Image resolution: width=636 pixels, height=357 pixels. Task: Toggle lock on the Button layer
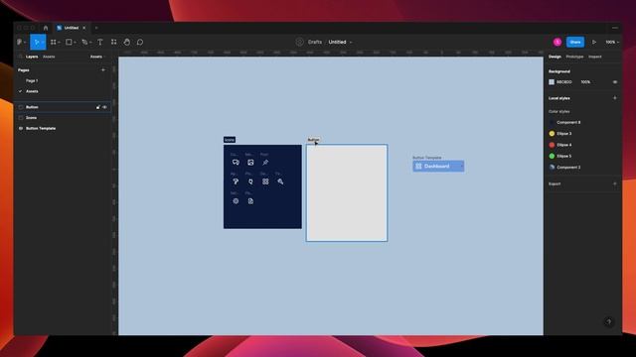coord(97,107)
